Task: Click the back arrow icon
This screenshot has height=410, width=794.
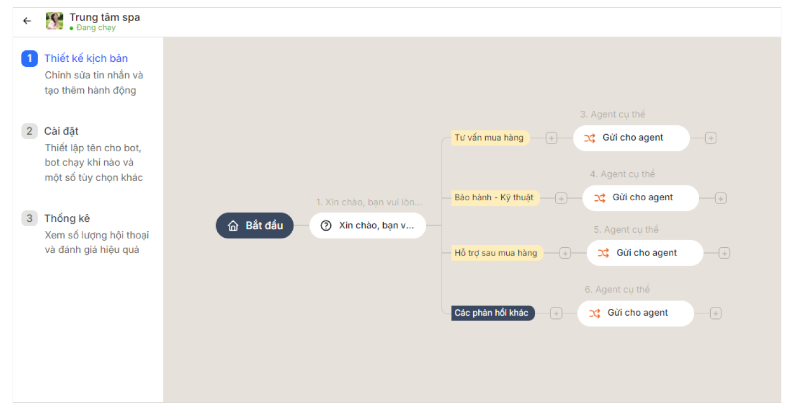Action: [x=27, y=21]
